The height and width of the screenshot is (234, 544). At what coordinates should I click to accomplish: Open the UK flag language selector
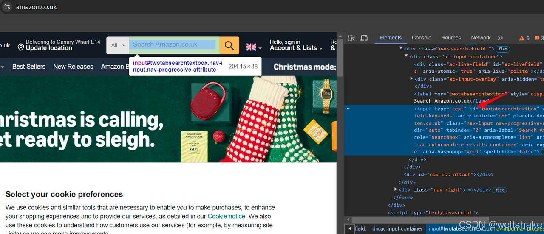coord(254,47)
